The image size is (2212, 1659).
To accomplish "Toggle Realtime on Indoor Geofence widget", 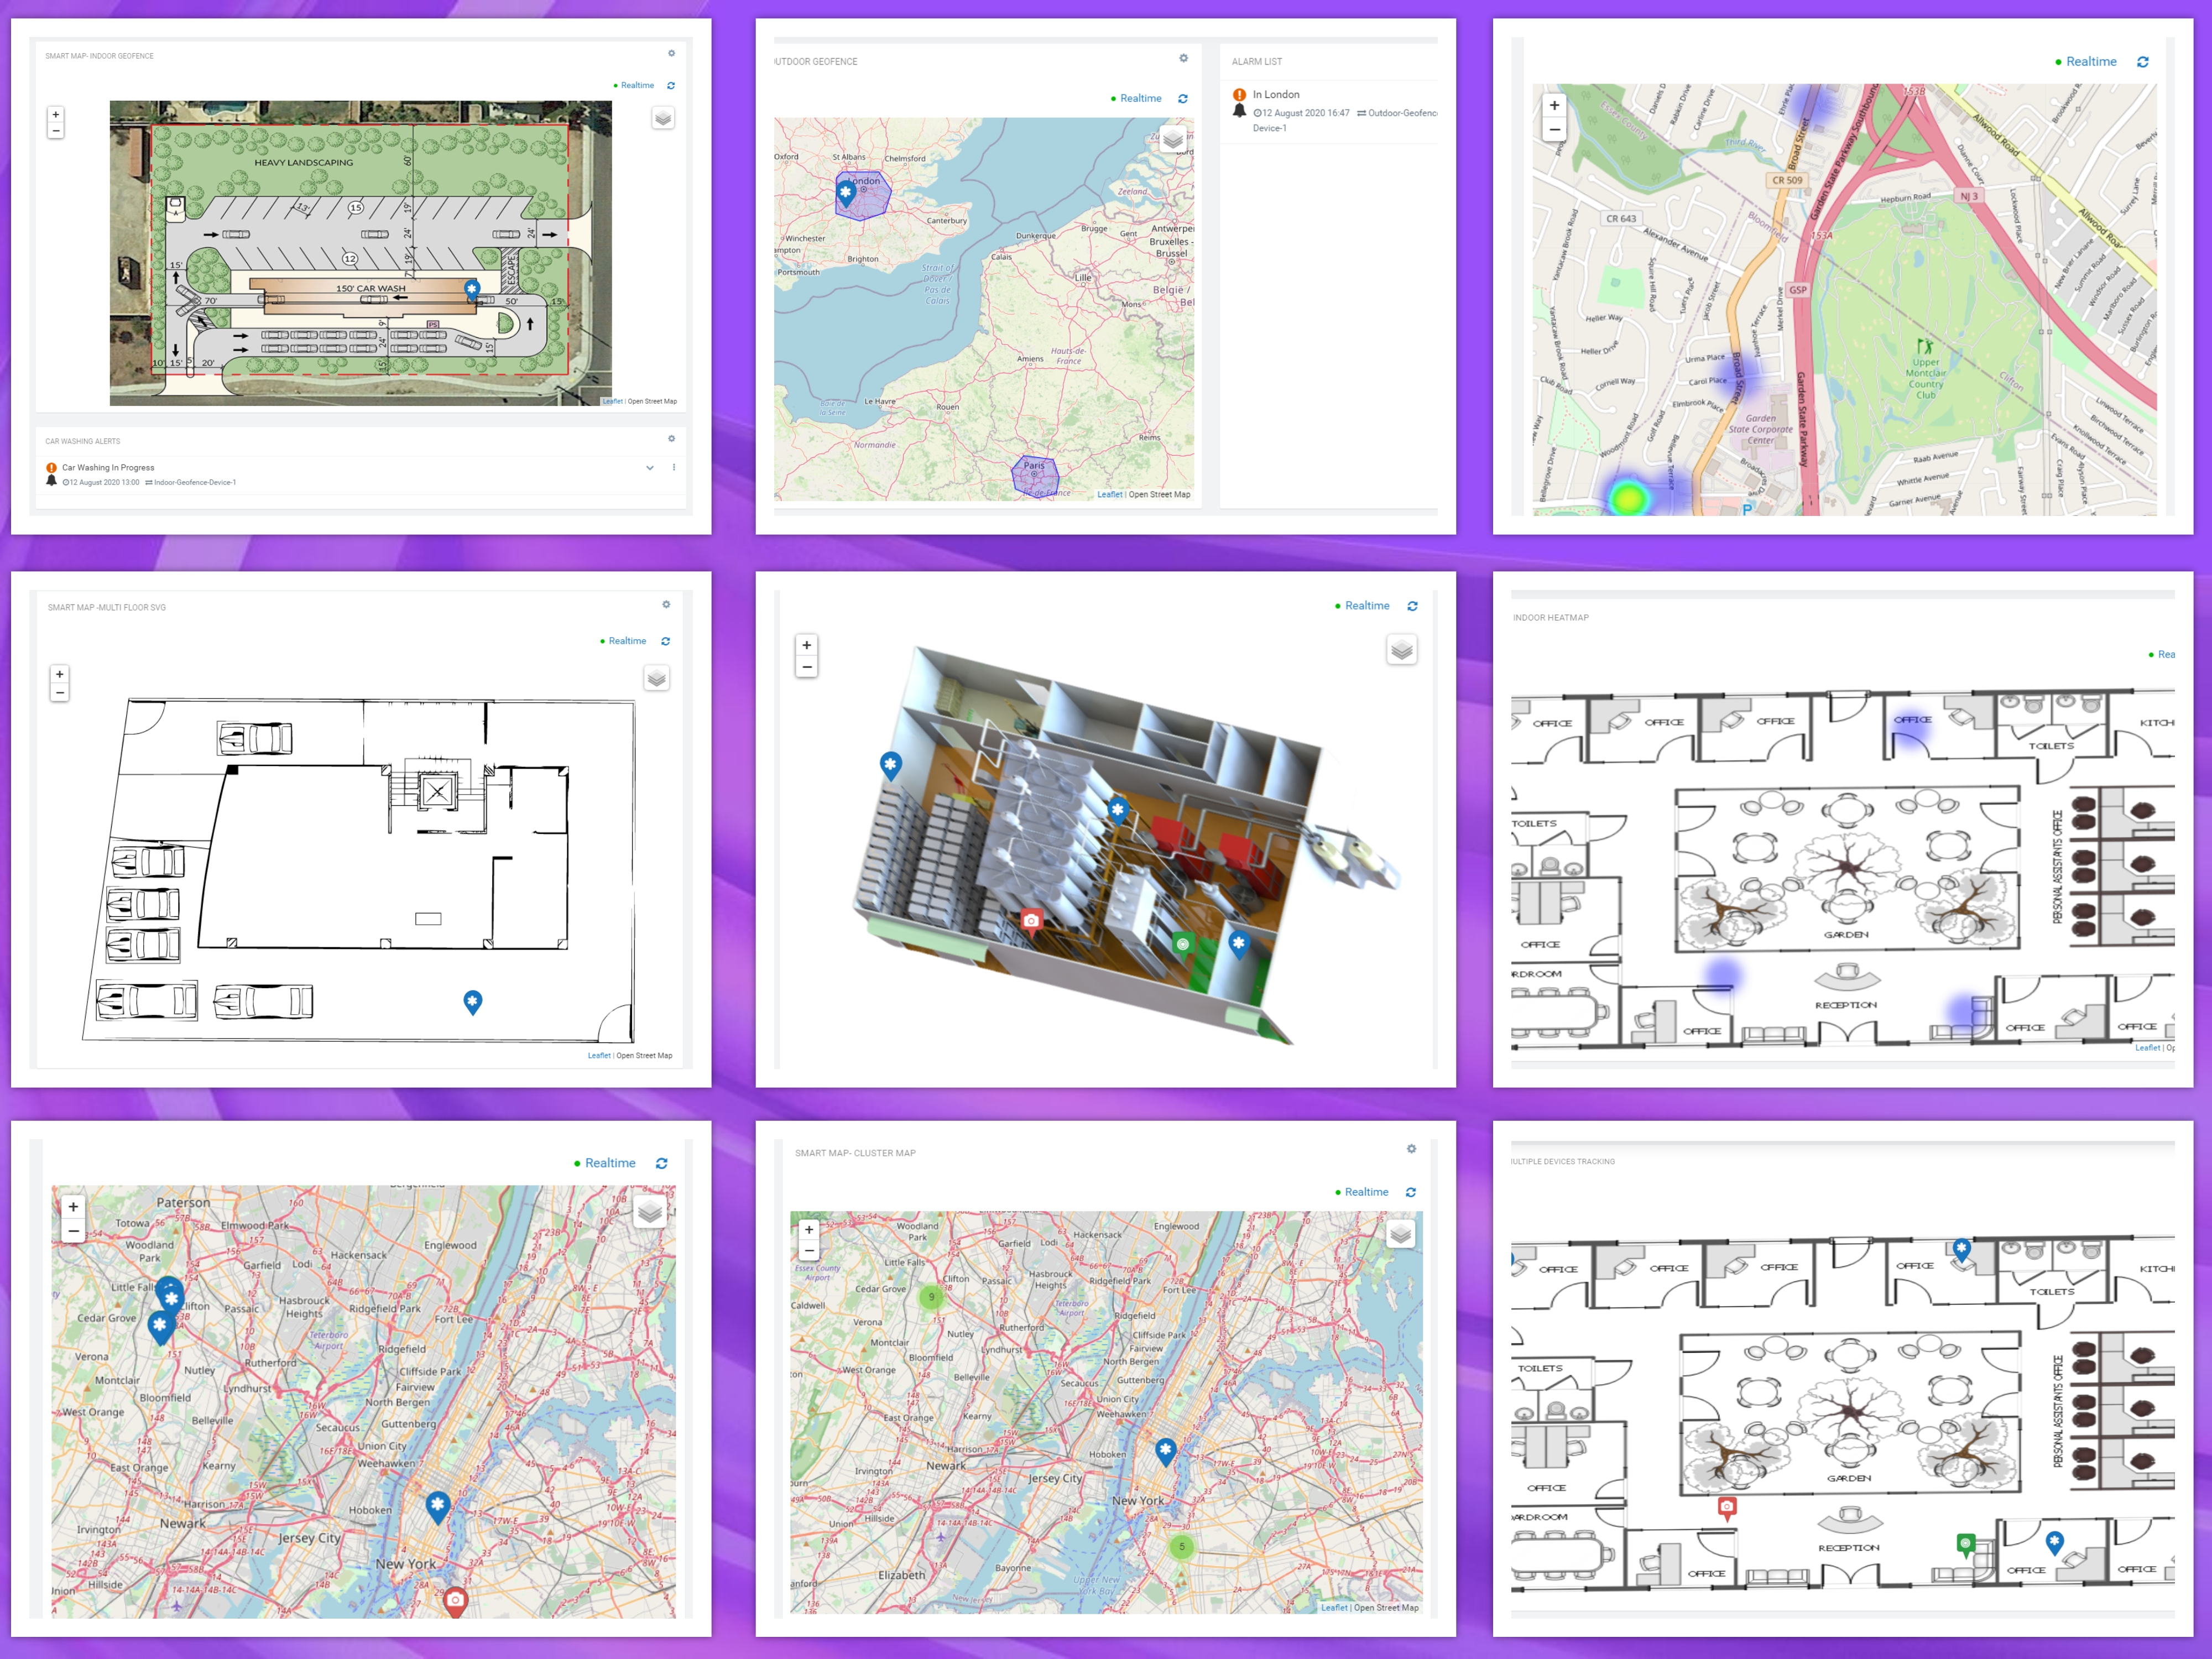I will coord(634,86).
